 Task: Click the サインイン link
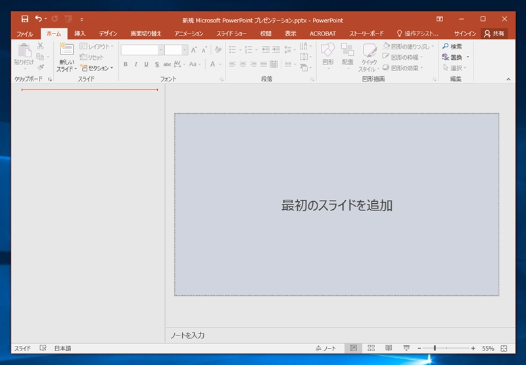tap(465, 34)
